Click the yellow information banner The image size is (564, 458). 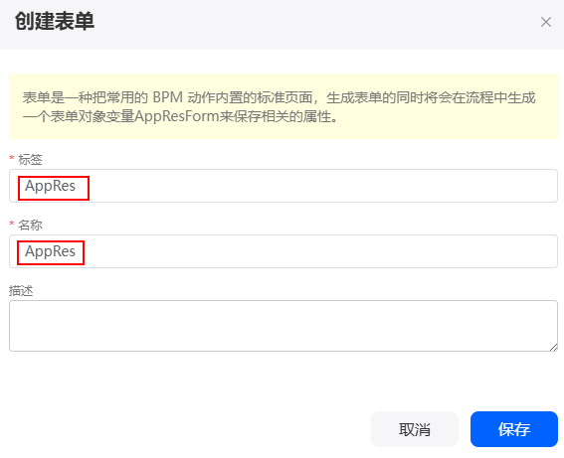coord(283,106)
